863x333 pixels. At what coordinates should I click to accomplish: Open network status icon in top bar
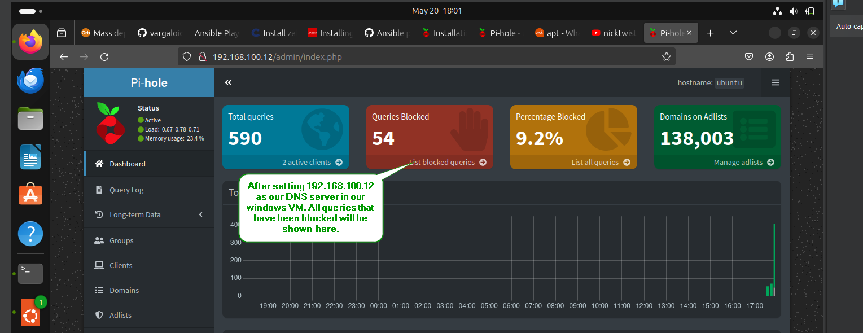pos(777,11)
